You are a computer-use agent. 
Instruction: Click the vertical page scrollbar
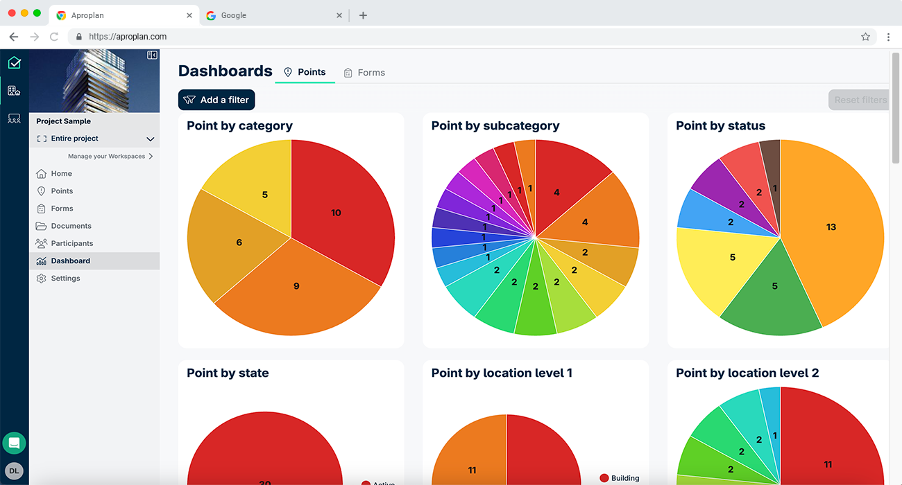coord(895,111)
